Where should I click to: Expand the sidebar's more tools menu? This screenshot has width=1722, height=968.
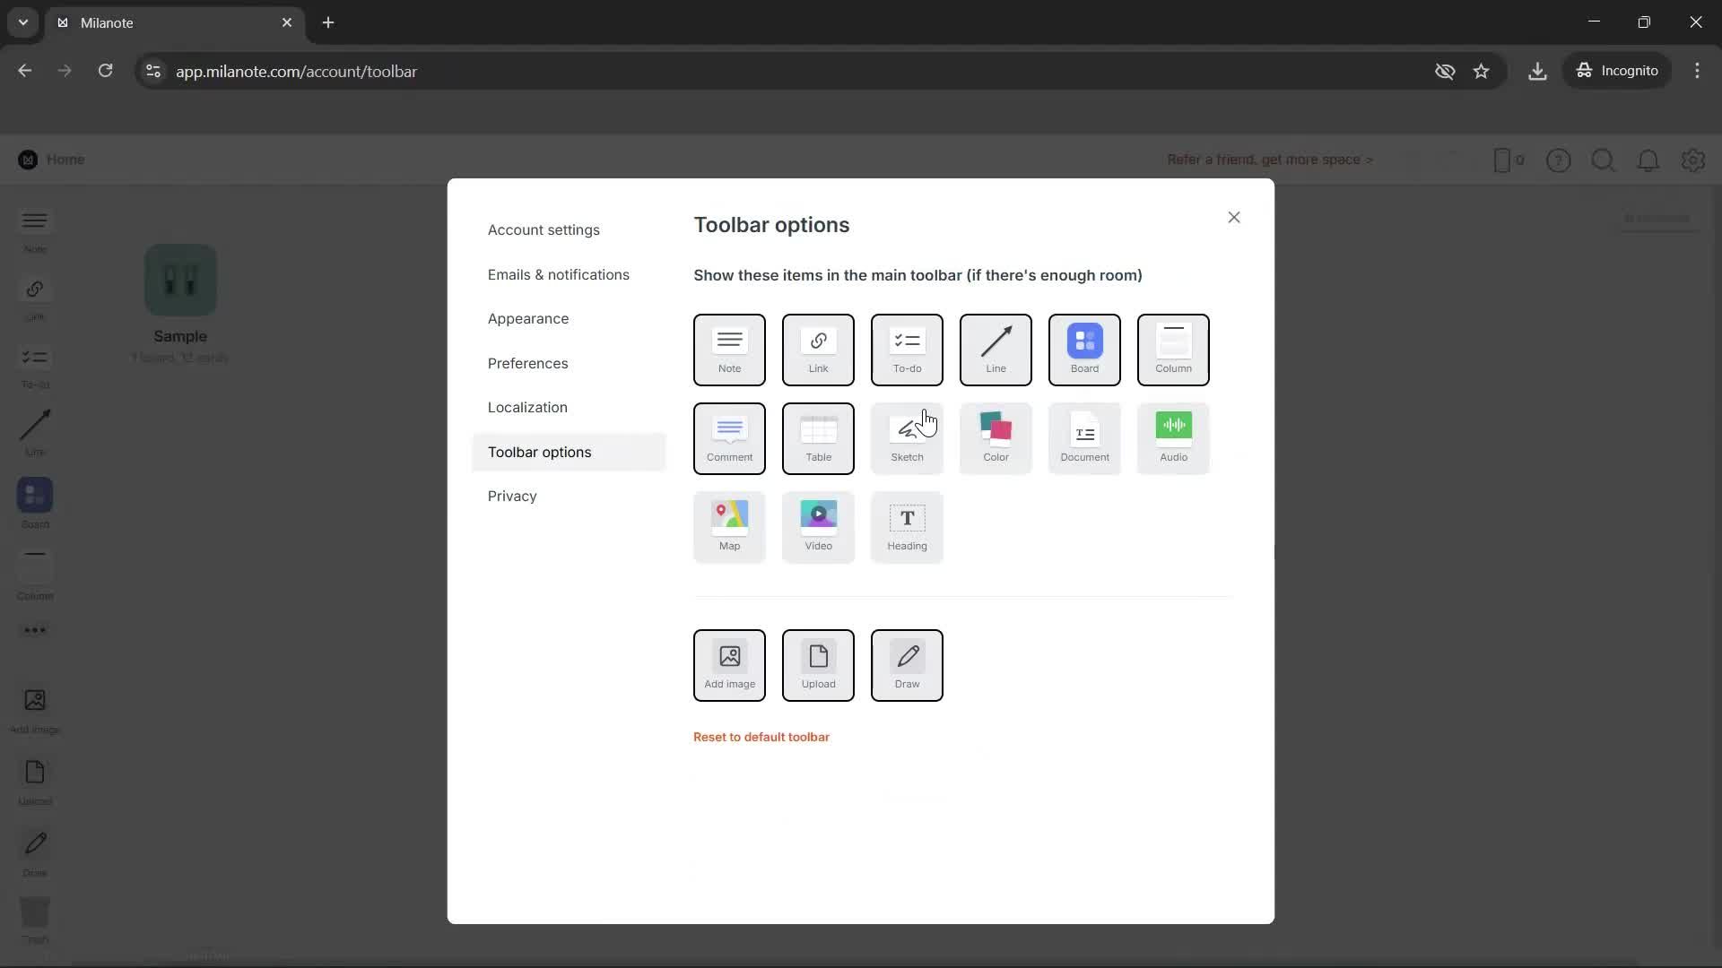[x=34, y=630]
